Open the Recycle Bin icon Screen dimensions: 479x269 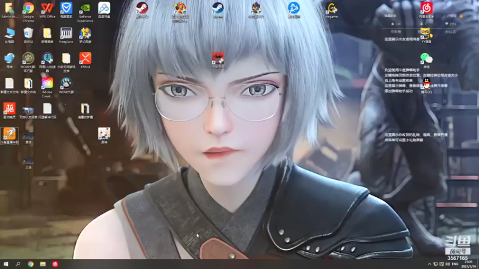[x=28, y=35]
